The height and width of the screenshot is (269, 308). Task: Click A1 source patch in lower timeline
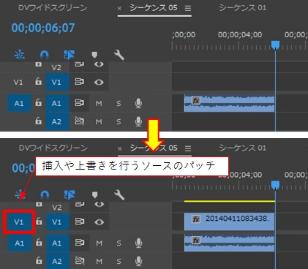20,243
